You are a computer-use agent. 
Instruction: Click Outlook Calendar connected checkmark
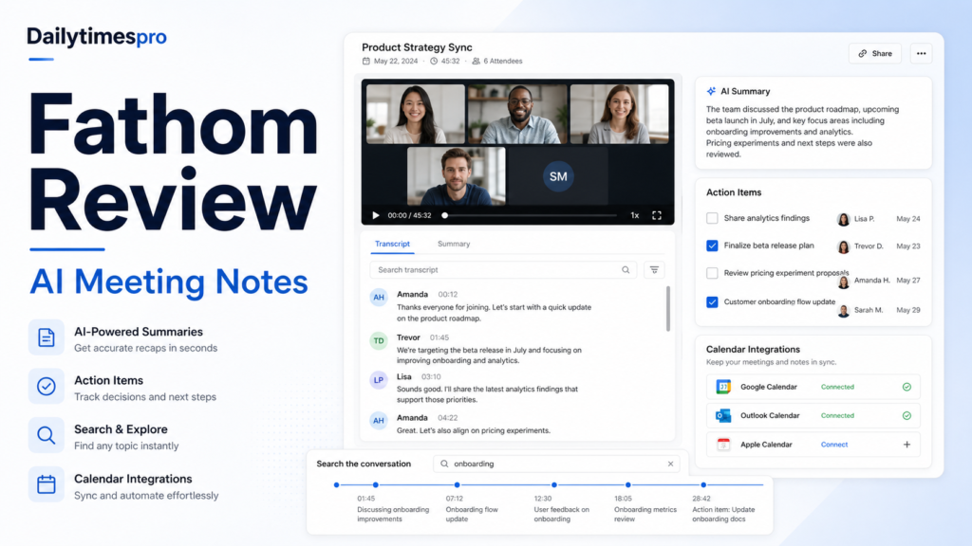pos(907,416)
